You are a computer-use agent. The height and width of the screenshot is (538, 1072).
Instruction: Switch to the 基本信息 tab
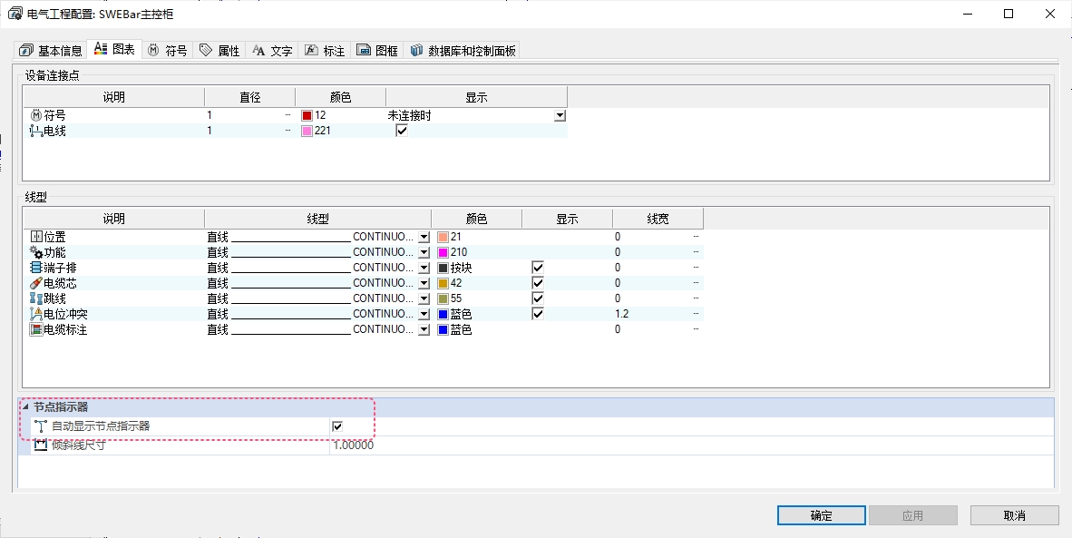pos(52,51)
